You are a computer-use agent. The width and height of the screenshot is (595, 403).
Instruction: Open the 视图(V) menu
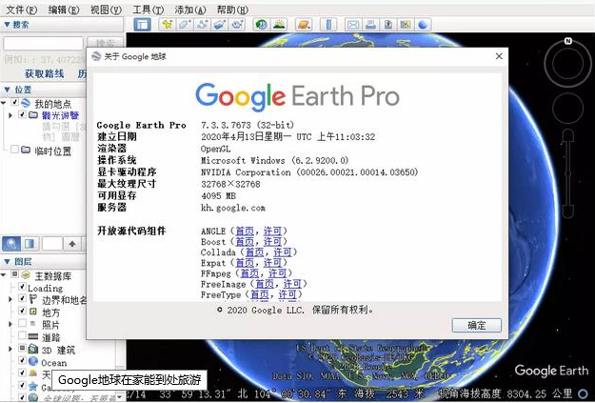(106, 10)
